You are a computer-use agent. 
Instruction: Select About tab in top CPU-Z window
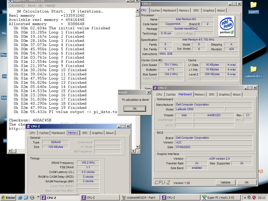point(221,10)
